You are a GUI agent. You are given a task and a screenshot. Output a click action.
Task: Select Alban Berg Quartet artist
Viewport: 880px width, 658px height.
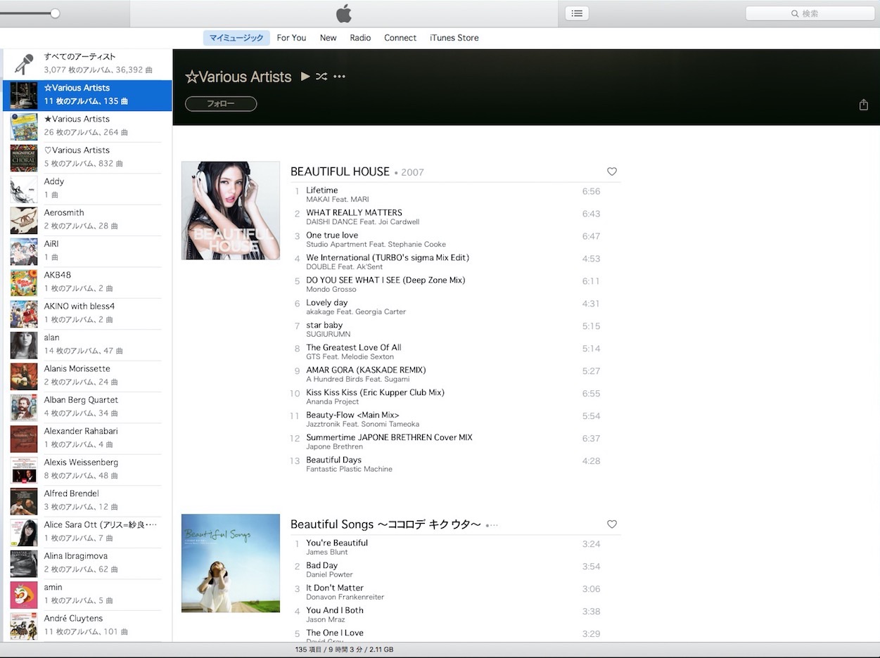[x=87, y=407]
